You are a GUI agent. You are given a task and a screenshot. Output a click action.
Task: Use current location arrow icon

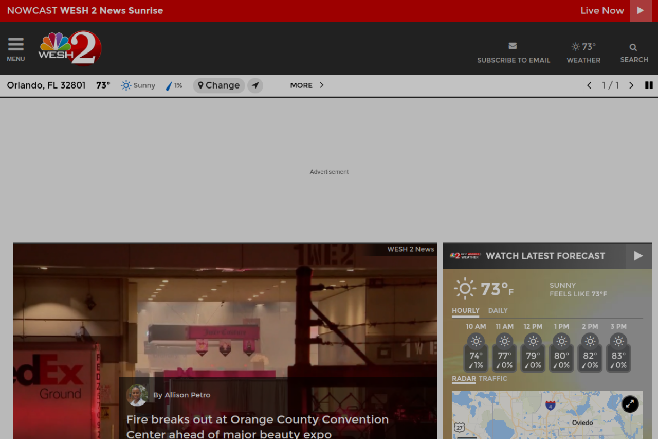(x=255, y=85)
